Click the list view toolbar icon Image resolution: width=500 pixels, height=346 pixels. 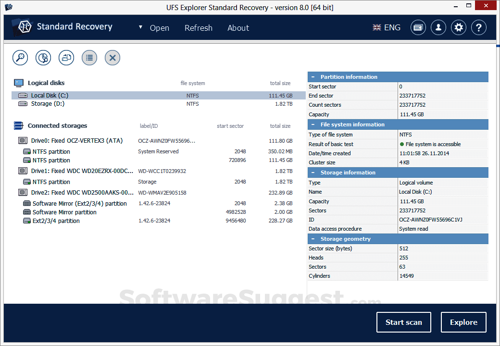coord(89,58)
